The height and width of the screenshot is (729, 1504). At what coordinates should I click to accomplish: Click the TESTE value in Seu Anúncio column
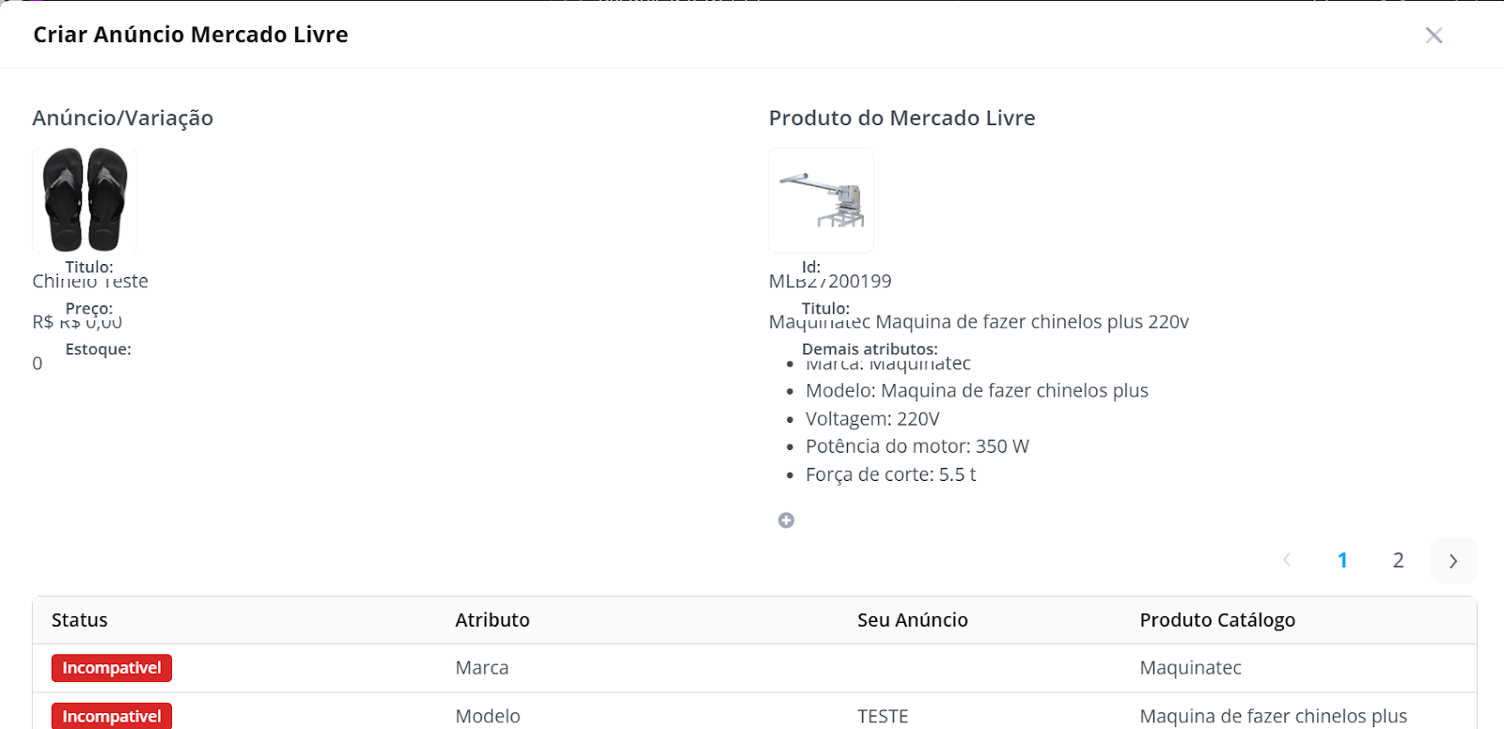[x=883, y=716]
